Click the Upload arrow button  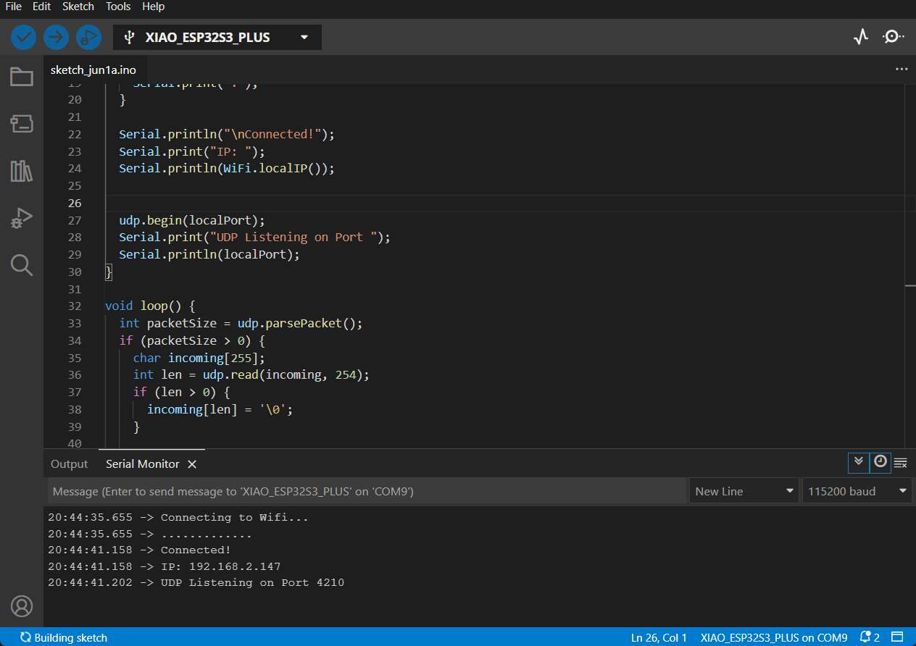(56, 37)
